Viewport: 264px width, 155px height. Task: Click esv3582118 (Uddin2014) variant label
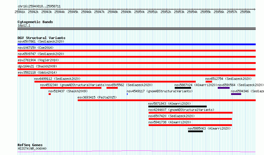pyautogui.click(x=37, y=72)
